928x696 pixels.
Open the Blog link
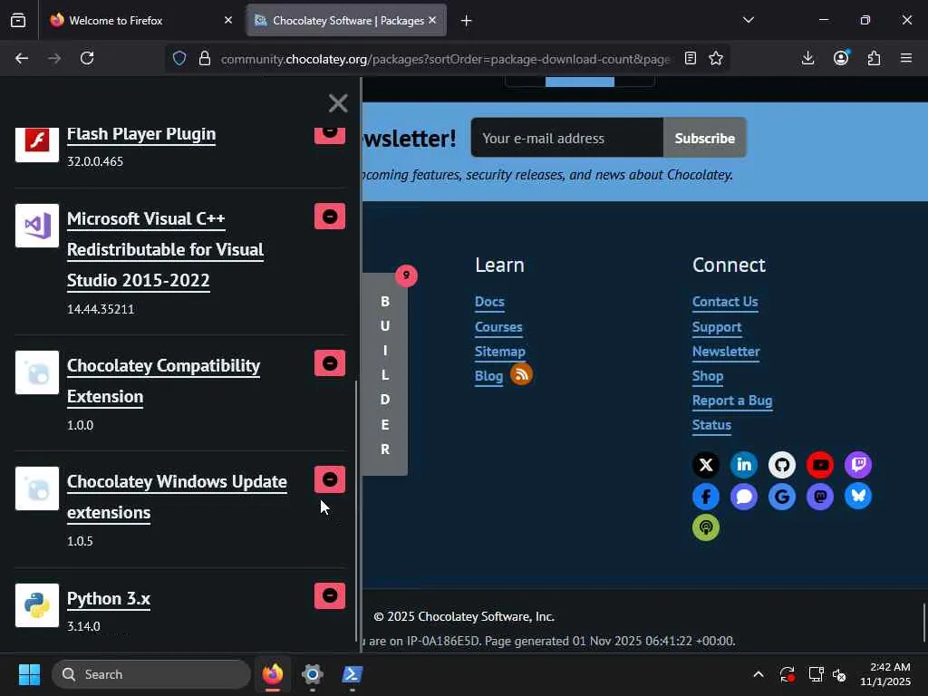pos(488,376)
